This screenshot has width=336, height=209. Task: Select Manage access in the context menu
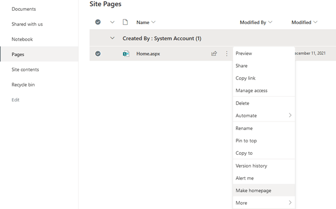coord(264,90)
